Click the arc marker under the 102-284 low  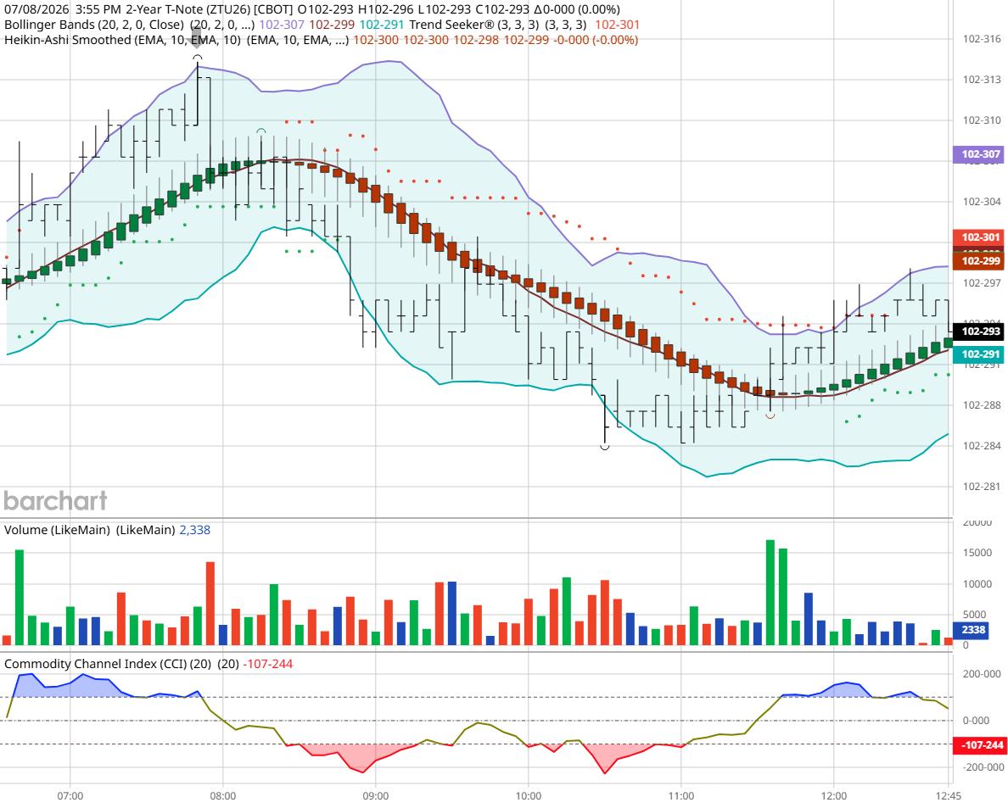pyautogui.click(x=604, y=447)
